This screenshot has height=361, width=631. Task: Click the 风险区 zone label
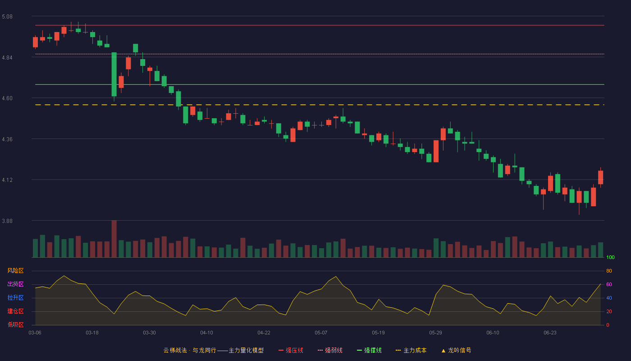pos(15,271)
